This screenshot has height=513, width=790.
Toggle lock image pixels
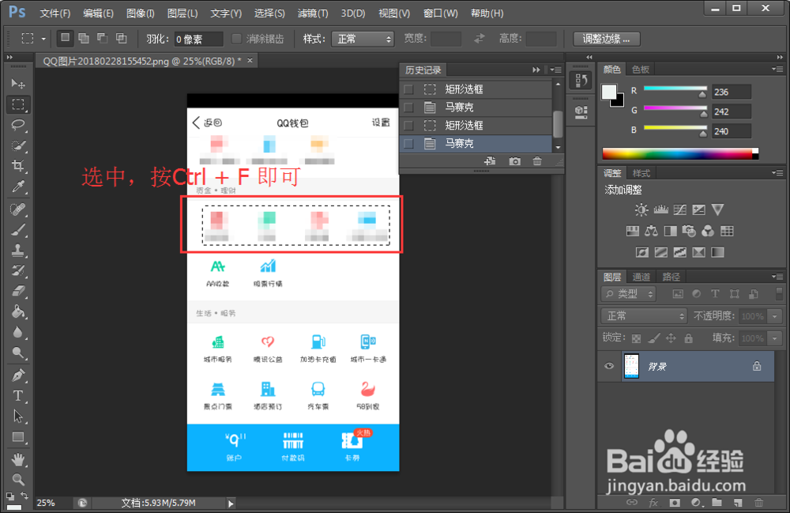[654, 338]
